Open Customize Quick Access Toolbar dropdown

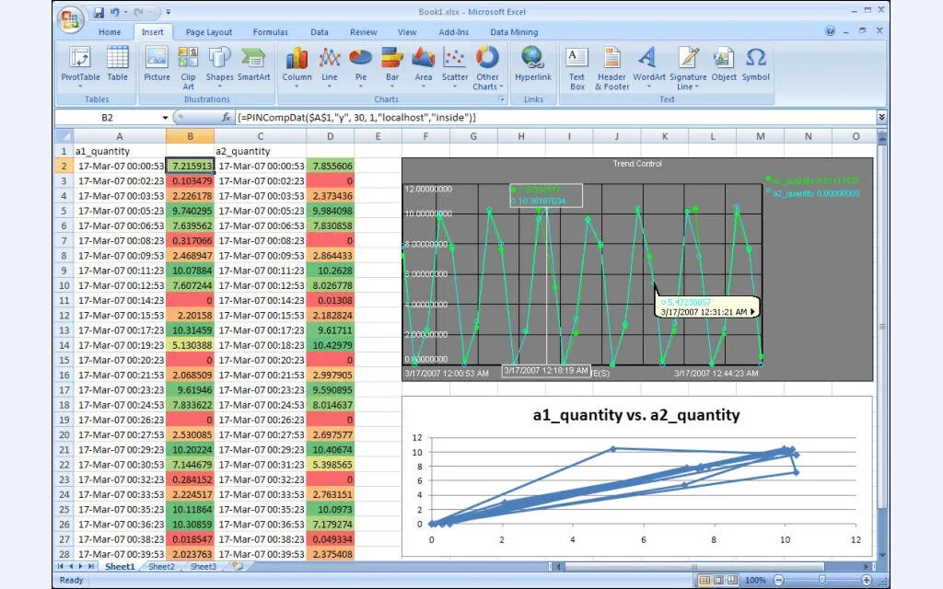[168, 12]
